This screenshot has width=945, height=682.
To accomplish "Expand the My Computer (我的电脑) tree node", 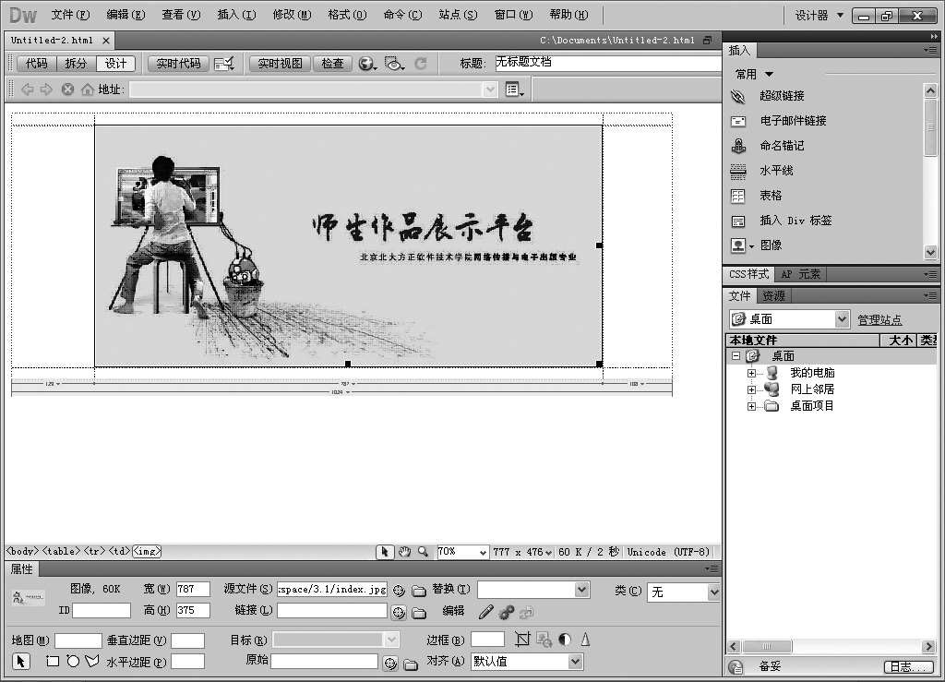I will pos(751,373).
